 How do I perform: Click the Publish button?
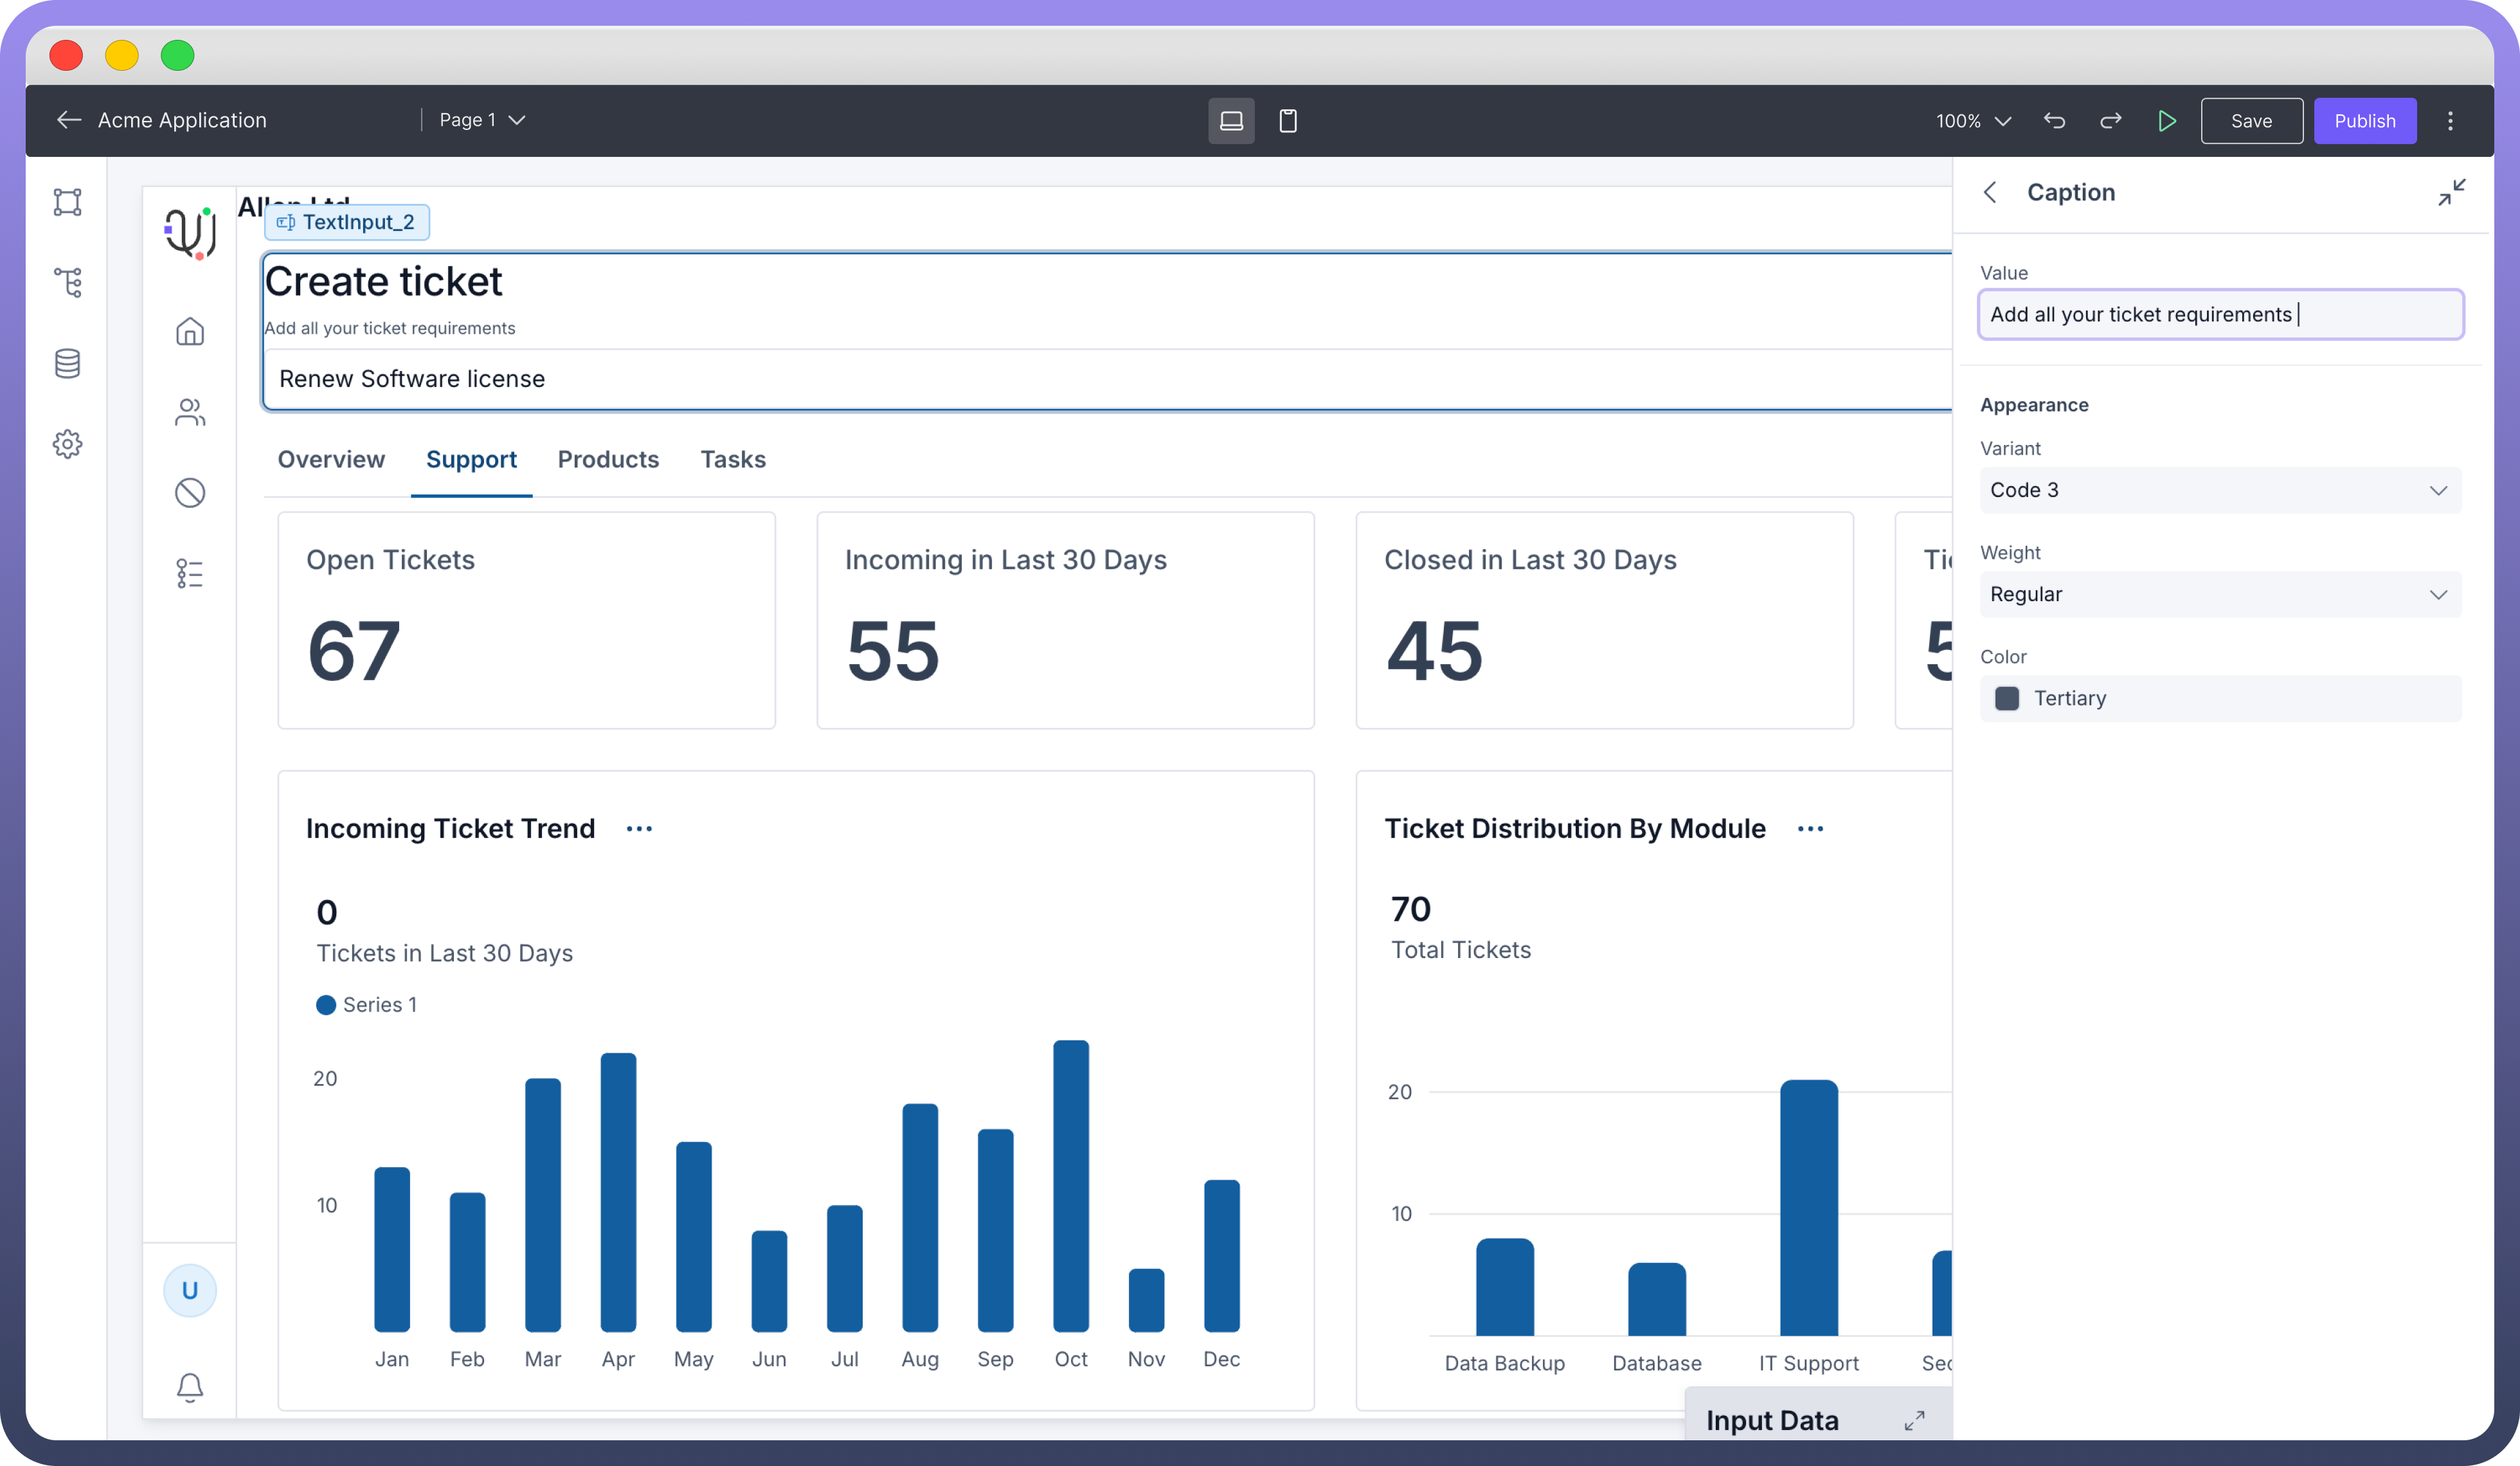(2364, 121)
